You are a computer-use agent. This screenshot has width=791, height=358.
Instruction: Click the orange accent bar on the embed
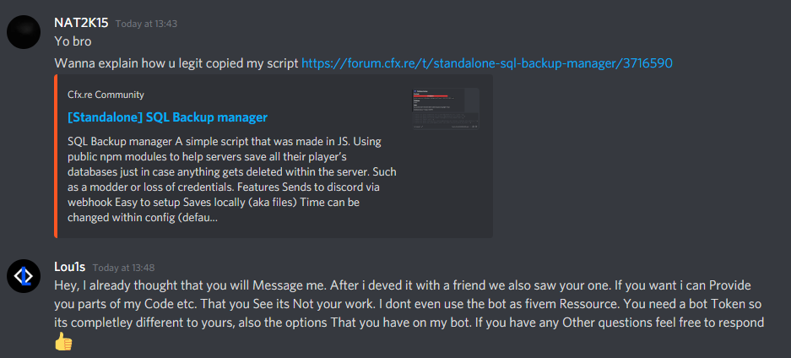[x=56, y=156]
